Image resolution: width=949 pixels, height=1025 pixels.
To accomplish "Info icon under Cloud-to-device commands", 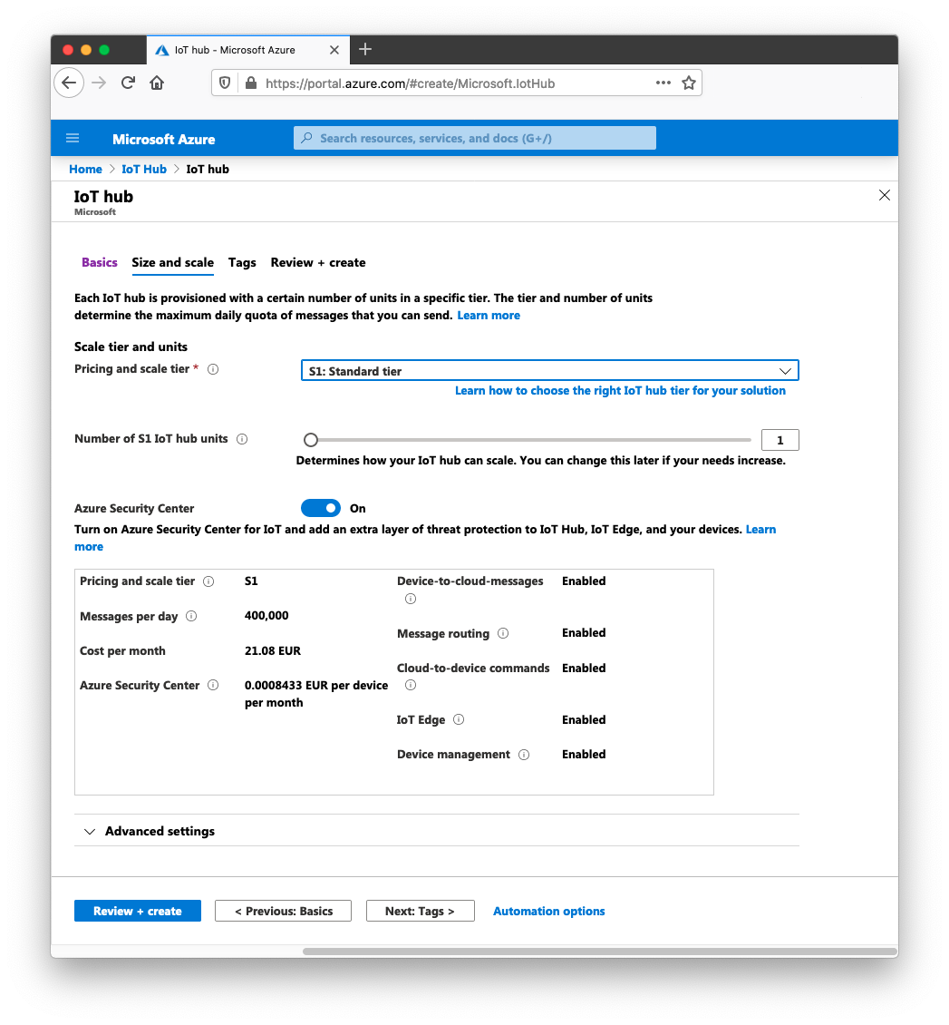I will pos(411,685).
